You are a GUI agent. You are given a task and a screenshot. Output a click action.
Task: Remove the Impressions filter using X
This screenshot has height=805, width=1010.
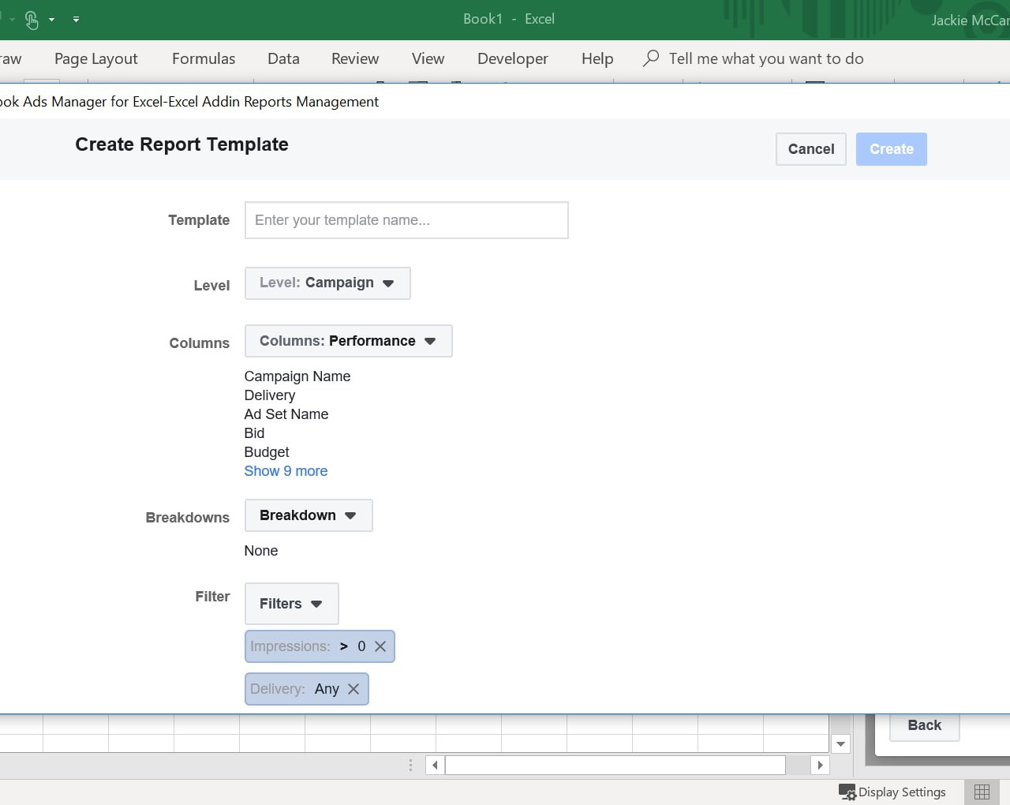(x=380, y=646)
